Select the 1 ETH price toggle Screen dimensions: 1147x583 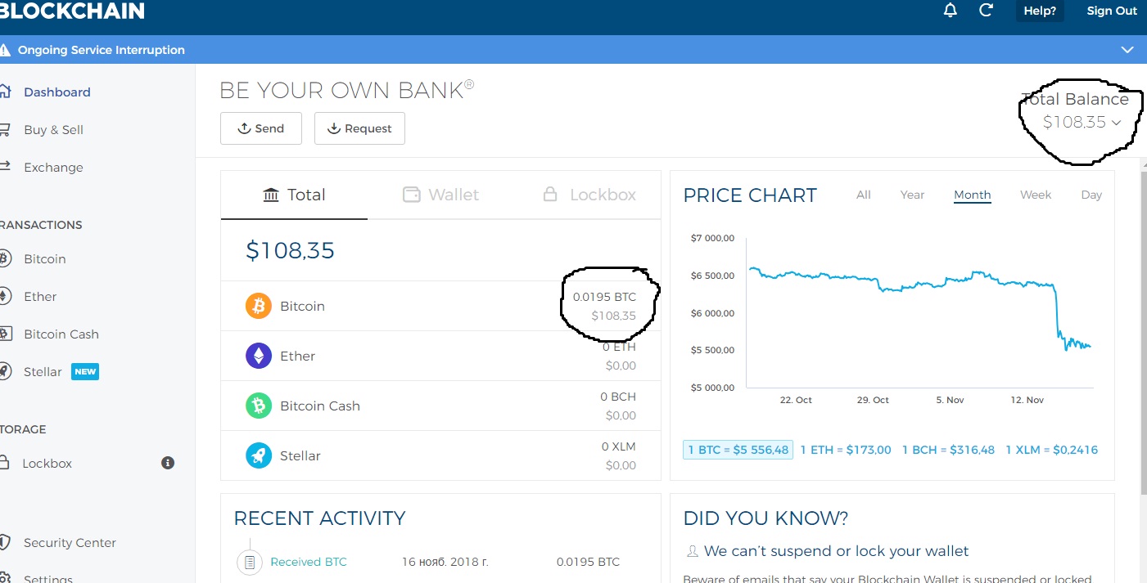click(845, 450)
